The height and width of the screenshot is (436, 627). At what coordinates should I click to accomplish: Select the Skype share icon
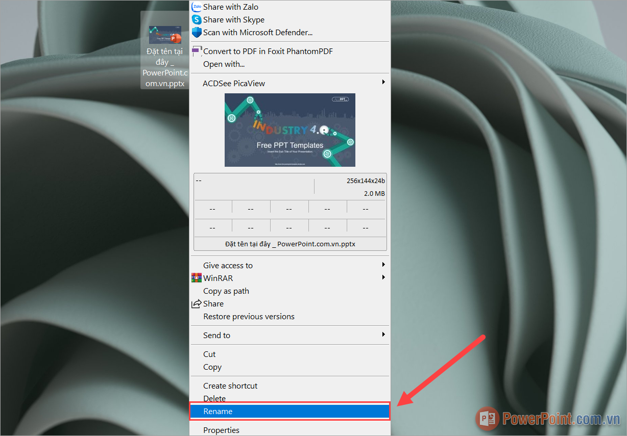coord(196,19)
